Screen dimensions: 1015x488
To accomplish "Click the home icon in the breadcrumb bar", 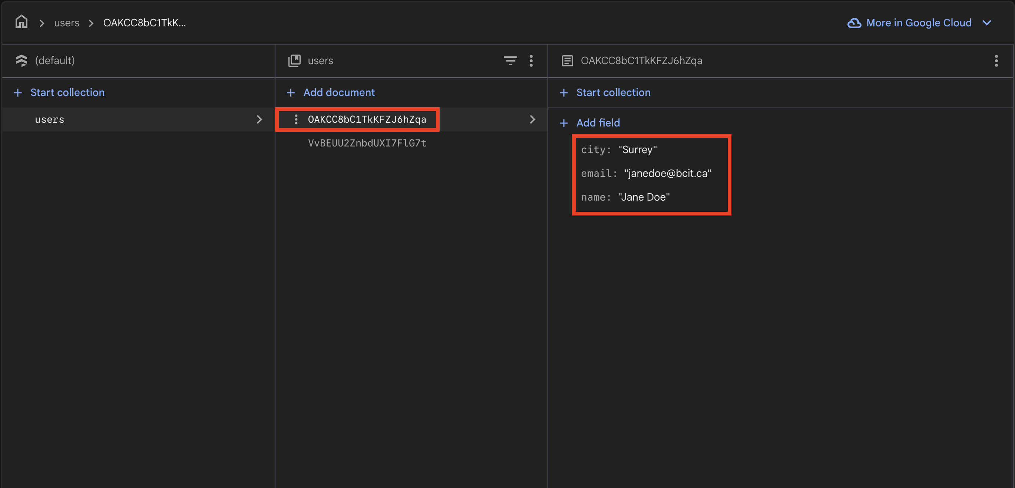I will [x=21, y=22].
